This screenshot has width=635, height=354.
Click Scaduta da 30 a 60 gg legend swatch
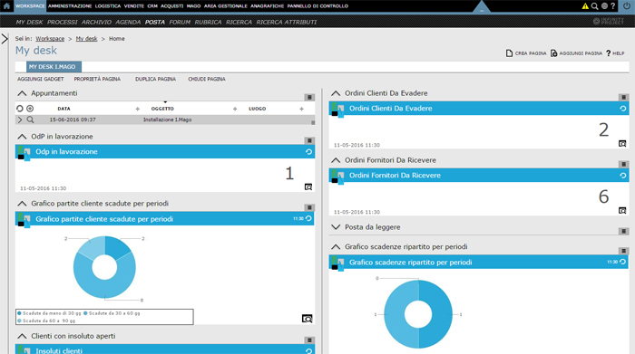click(85, 313)
